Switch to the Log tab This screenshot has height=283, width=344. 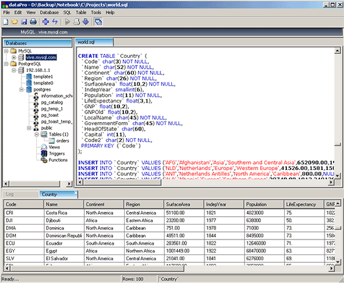point(21,194)
